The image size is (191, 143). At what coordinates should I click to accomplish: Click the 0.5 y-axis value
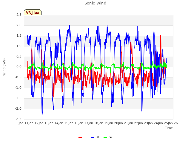(x=19, y=57)
